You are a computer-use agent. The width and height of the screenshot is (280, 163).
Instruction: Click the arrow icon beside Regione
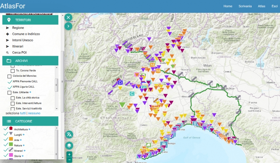coord(8,28)
